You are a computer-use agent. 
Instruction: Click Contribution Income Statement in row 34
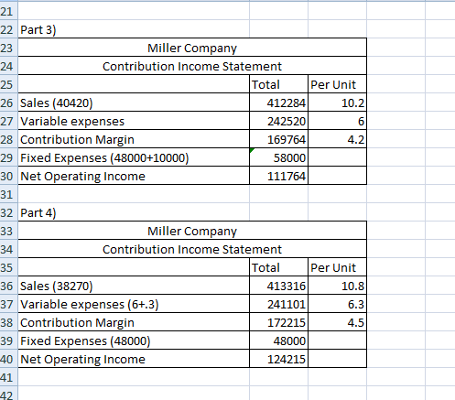coord(192,249)
